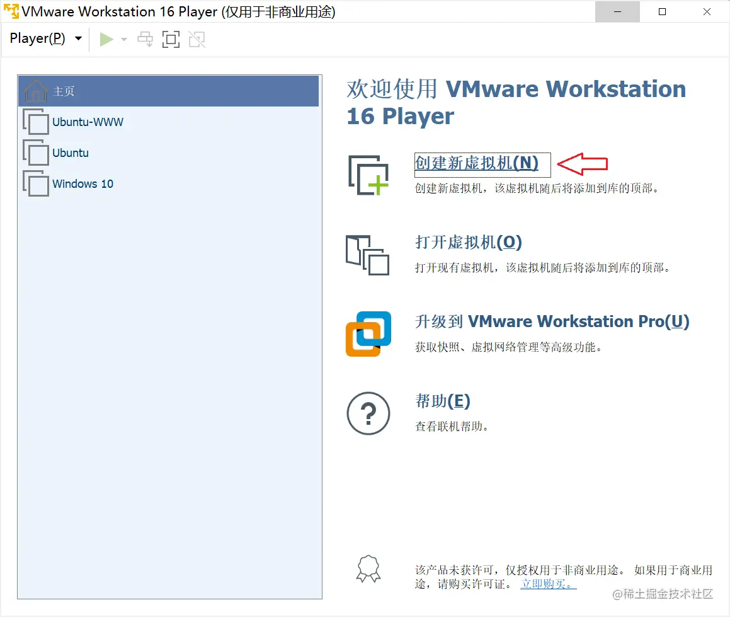
Task: Click the Workstation Pro upgrade logo icon
Action: click(x=368, y=333)
